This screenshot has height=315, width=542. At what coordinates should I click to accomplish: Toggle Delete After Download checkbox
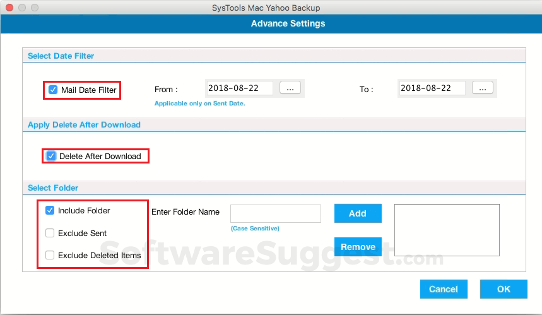click(x=51, y=156)
